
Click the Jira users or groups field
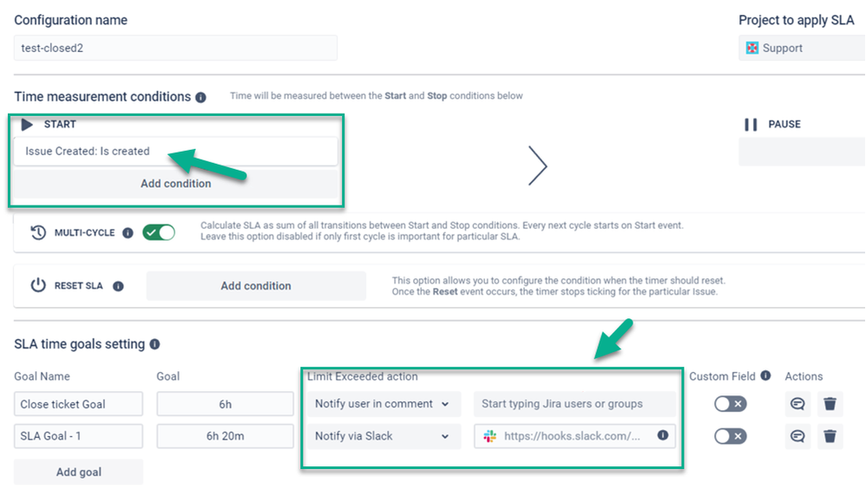pyautogui.click(x=574, y=404)
